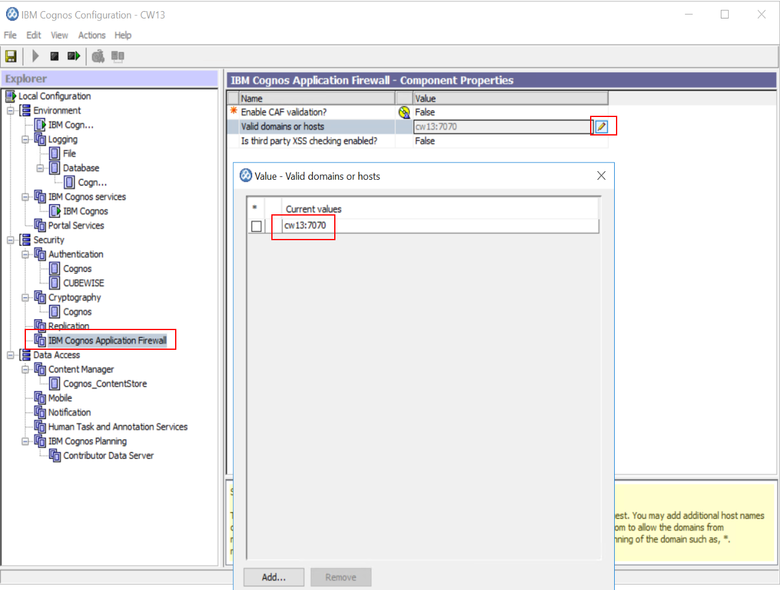The height and width of the screenshot is (590, 780).
Task: Click the Mobile node icon
Action: [40, 398]
